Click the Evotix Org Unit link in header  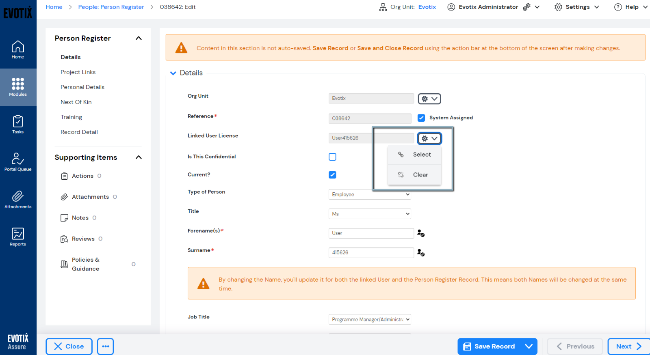[427, 7]
